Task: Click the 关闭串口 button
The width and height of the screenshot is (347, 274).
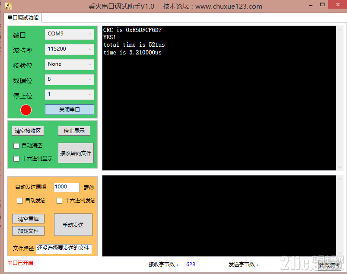Action: click(70, 109)
